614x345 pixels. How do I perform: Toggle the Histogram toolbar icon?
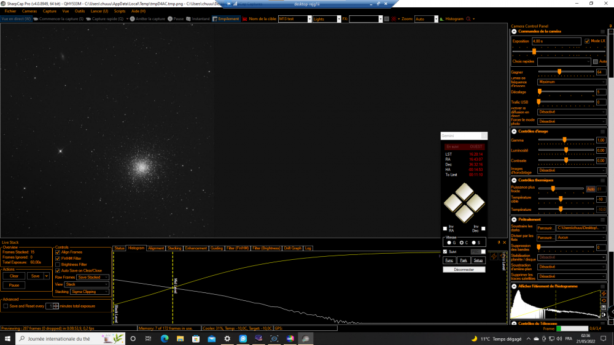pos(441,19)
